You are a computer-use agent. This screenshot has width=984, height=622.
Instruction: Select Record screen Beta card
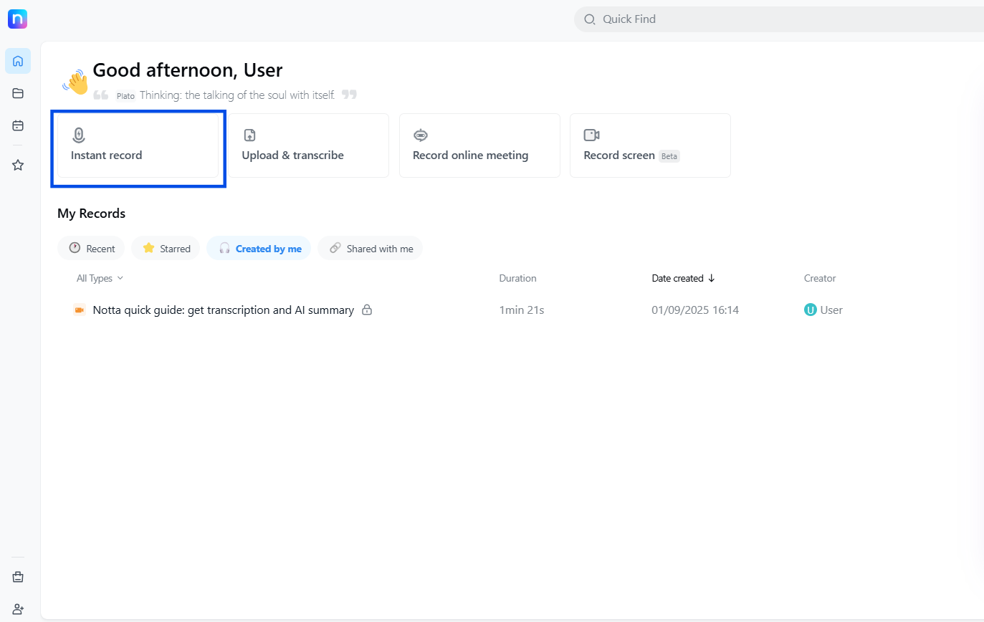(x=650, y=145)
